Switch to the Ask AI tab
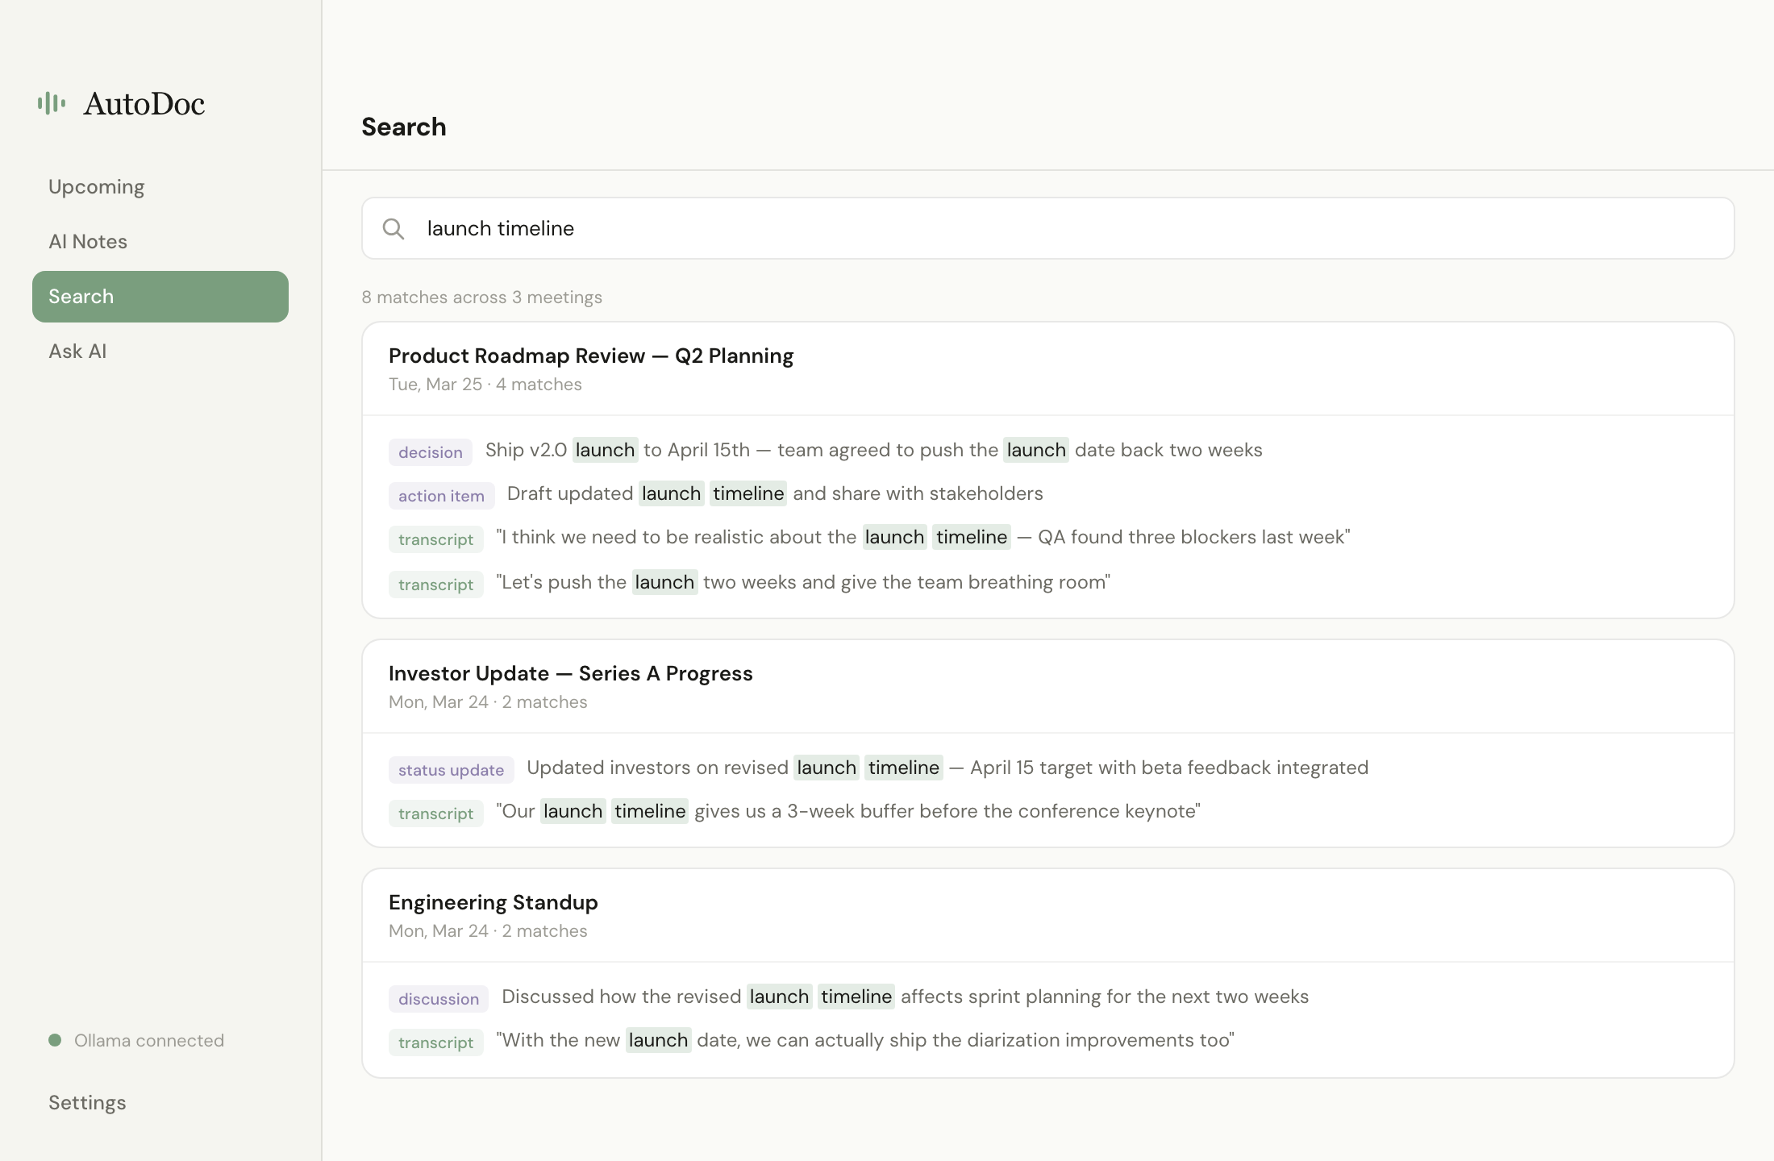 (77, 351)
